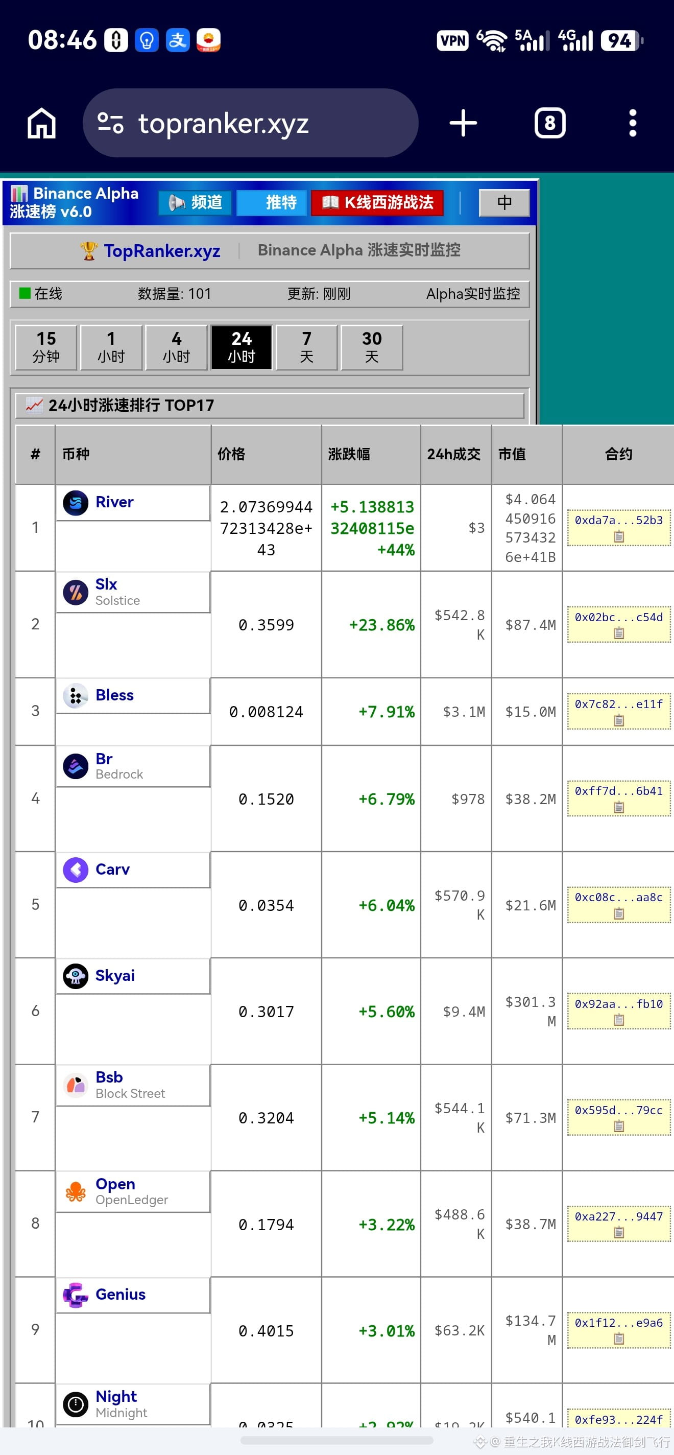This screenshot has height=1455, width=674.
Task: Open the tab switcher showing 8 tabs
Action: coord(550,123)
